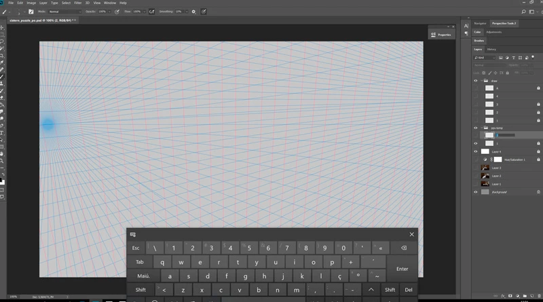Select the Layer 3 thumbnail

tap(485, 168)
